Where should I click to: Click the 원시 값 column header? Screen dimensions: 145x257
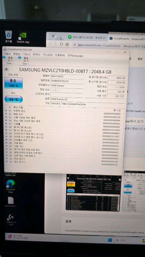coord(117,110)
